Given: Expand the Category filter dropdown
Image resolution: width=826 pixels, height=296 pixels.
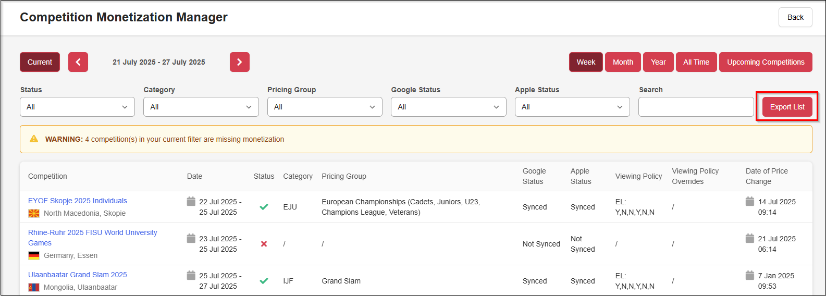Looking at the screenshot, I should 201,107.
